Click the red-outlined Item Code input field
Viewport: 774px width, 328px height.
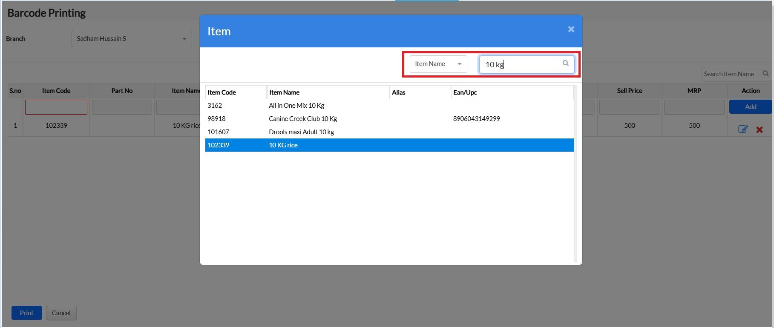[x=56, y=107]
